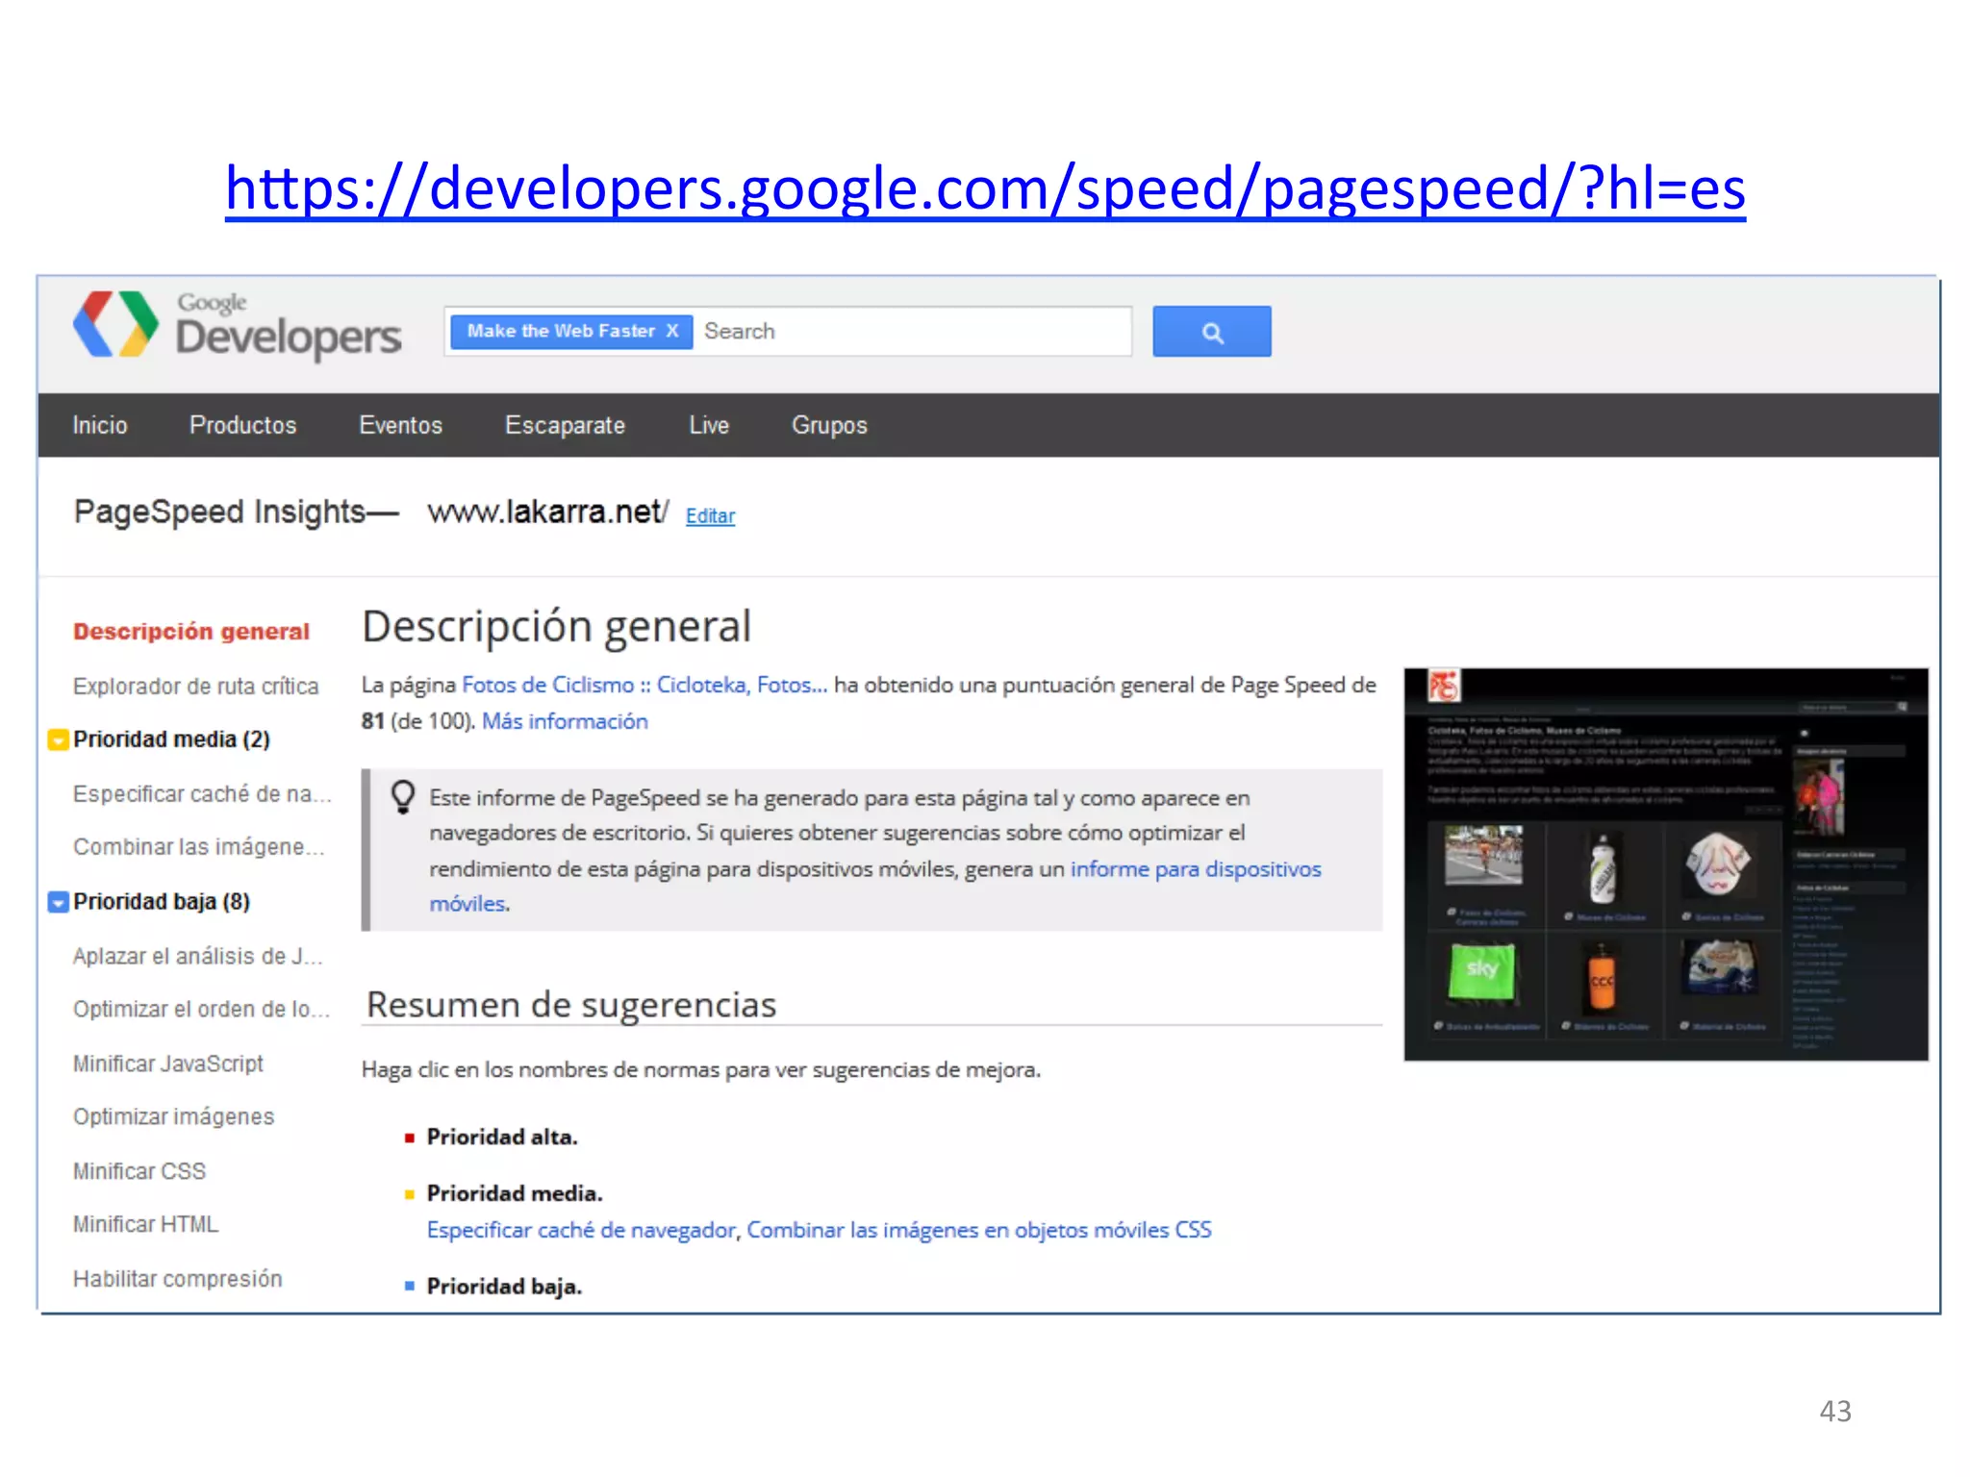Screen dimensions: 1970x1477
Task: Open the Inicio nav item
Action: coord(100,425)
